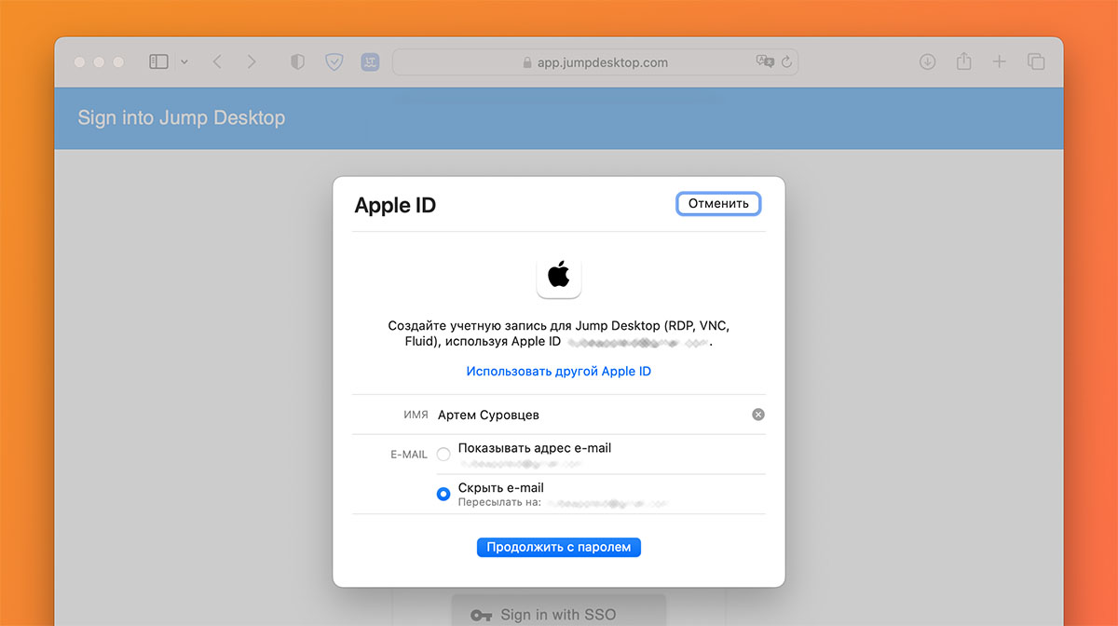Image resolution: width=1118 pixels, height=626 pixels.
Task: Click the checkmark shield extension icon
Action: point(334,61)
